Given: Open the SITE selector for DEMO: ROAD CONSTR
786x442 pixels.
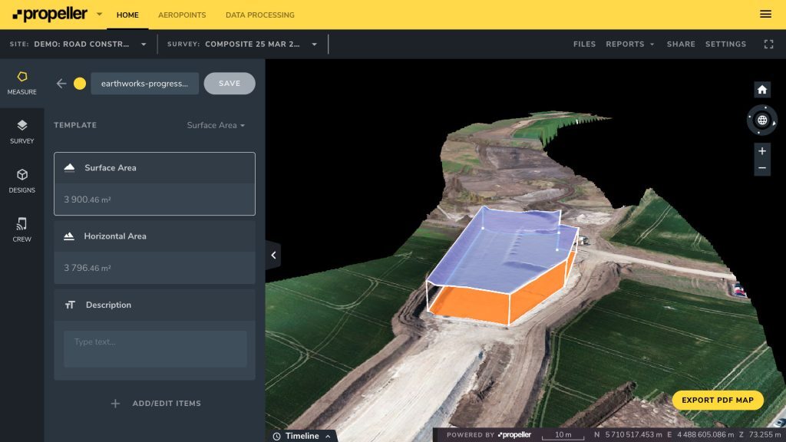Looking at the screenshot, I should pyautogui.click(x=142, y=45).
